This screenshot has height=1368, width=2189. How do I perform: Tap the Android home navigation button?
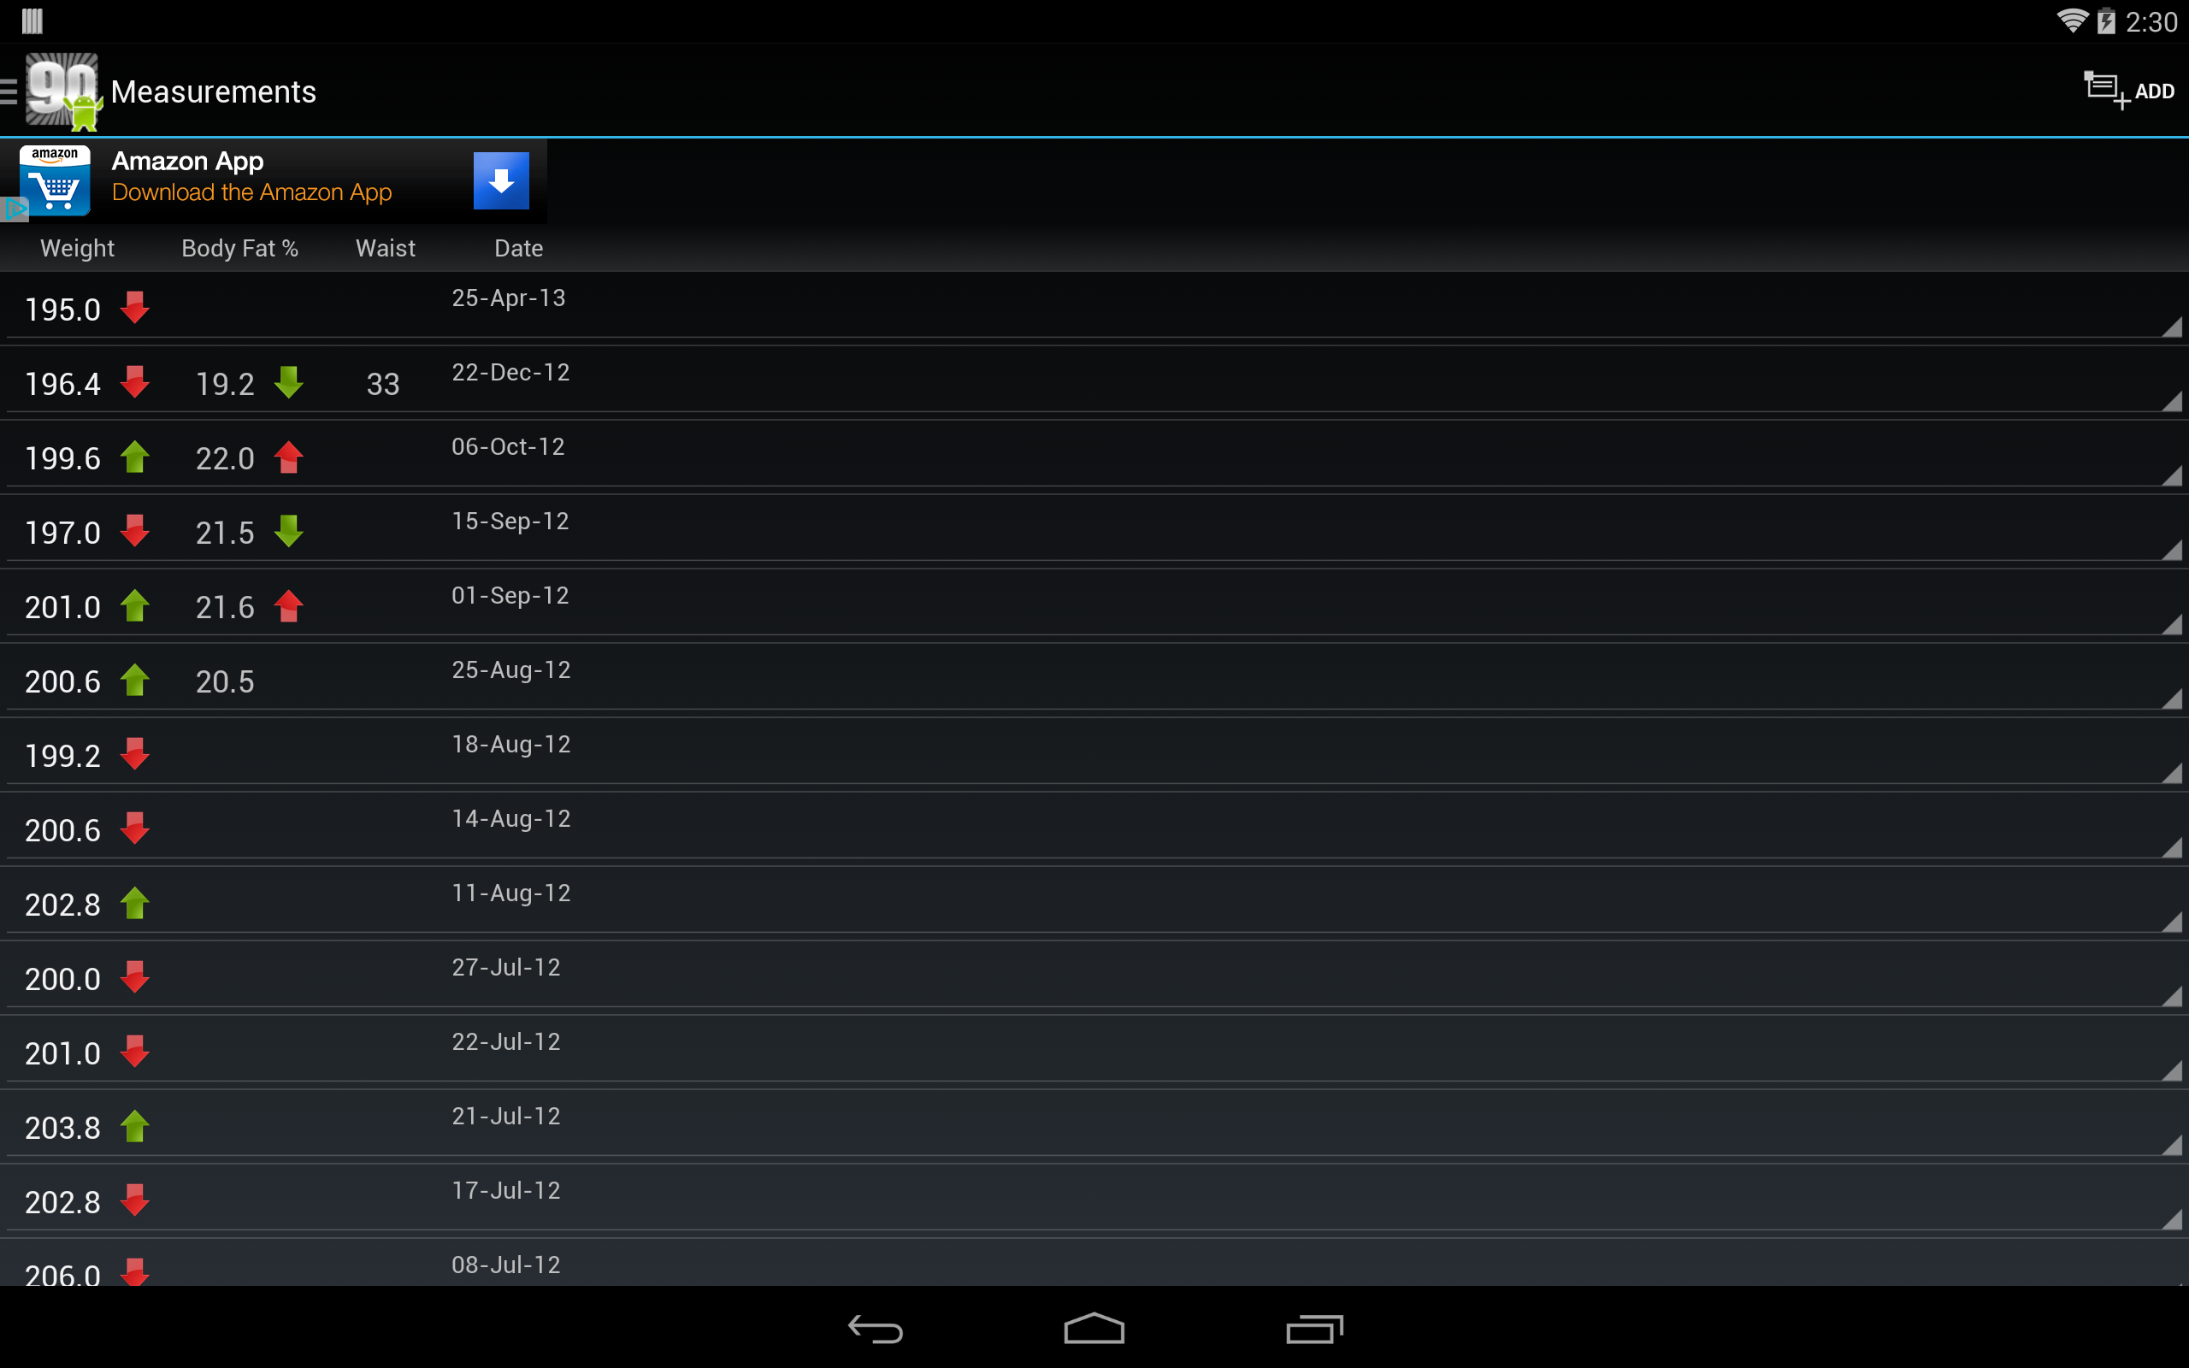pos(1094,1328)
